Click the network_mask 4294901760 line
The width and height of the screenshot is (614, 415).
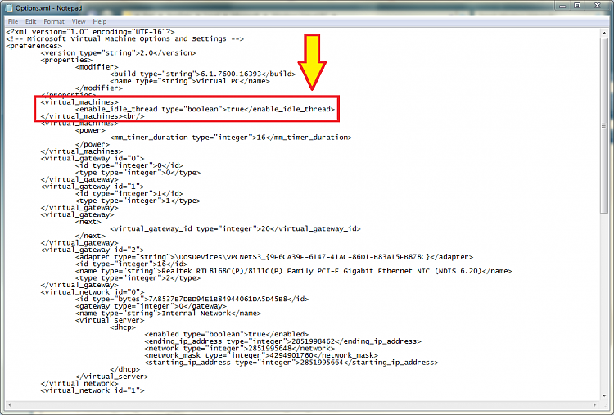[261, 355]
